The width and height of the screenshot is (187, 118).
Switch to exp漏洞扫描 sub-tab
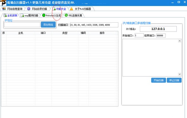(x=29, y=15)
